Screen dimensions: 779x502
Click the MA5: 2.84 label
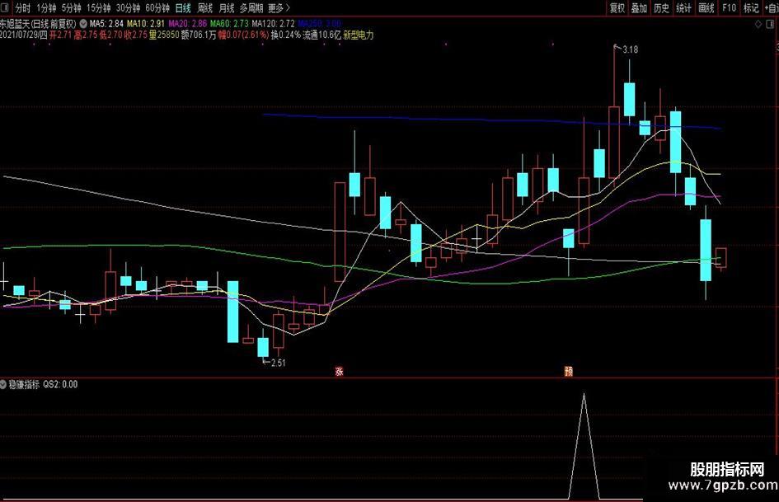pos(106,23)
